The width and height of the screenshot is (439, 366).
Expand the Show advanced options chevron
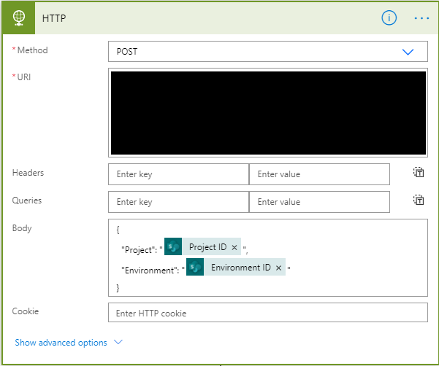point(118,342)
